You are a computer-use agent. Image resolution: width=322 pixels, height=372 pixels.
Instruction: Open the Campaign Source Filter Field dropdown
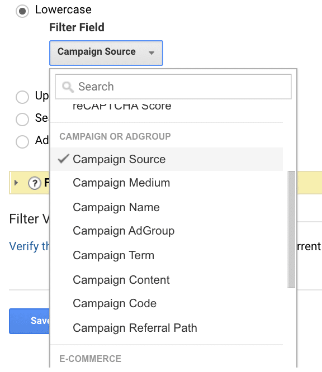click(x=106, y=53)
